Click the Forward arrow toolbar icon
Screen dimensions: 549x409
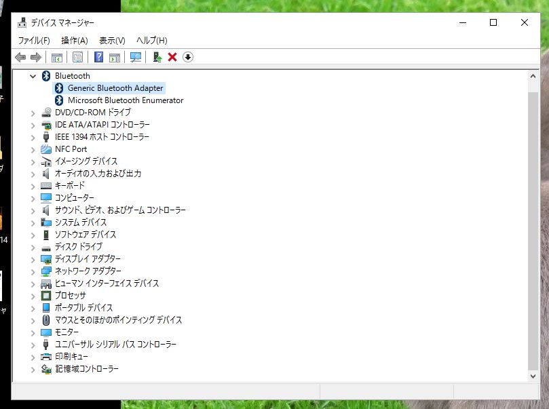(x=36, y=57)
